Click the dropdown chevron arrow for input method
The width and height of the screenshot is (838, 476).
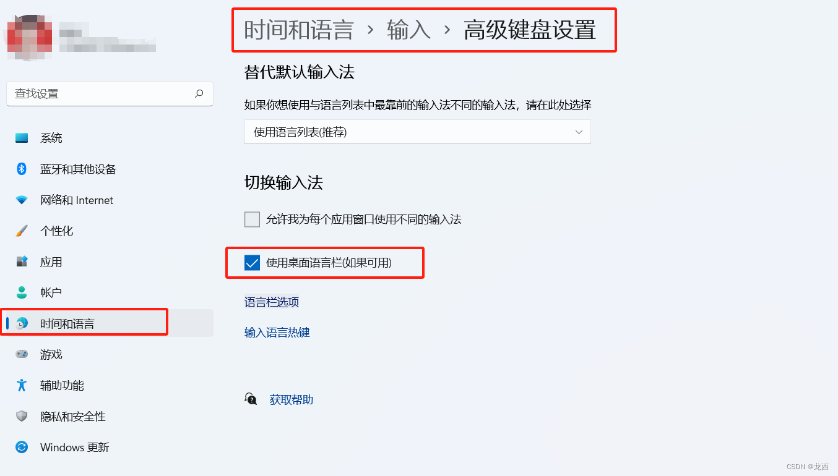click(579, 132)
